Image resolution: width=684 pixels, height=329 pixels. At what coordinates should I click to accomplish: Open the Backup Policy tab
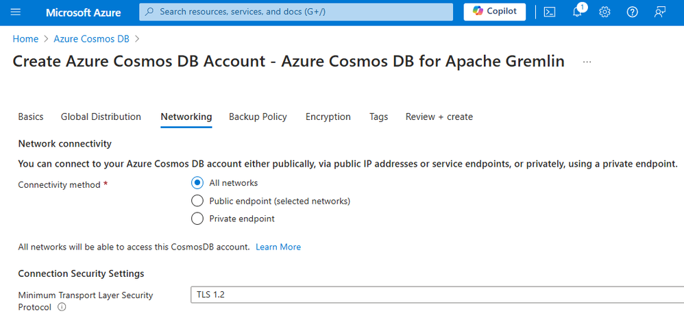258,117
